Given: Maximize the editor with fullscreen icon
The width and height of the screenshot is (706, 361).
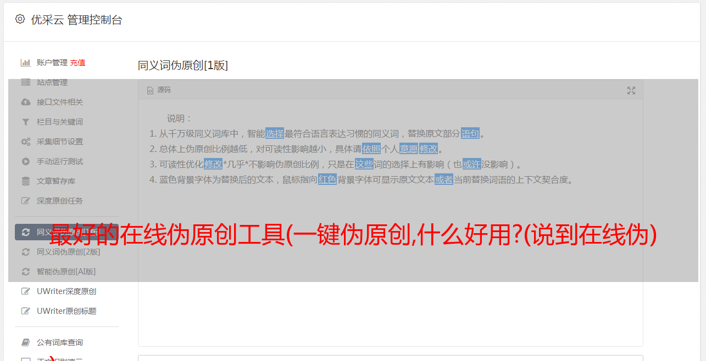Looking at the screenshot, I should pyautogui.click(x=631, y=91).
